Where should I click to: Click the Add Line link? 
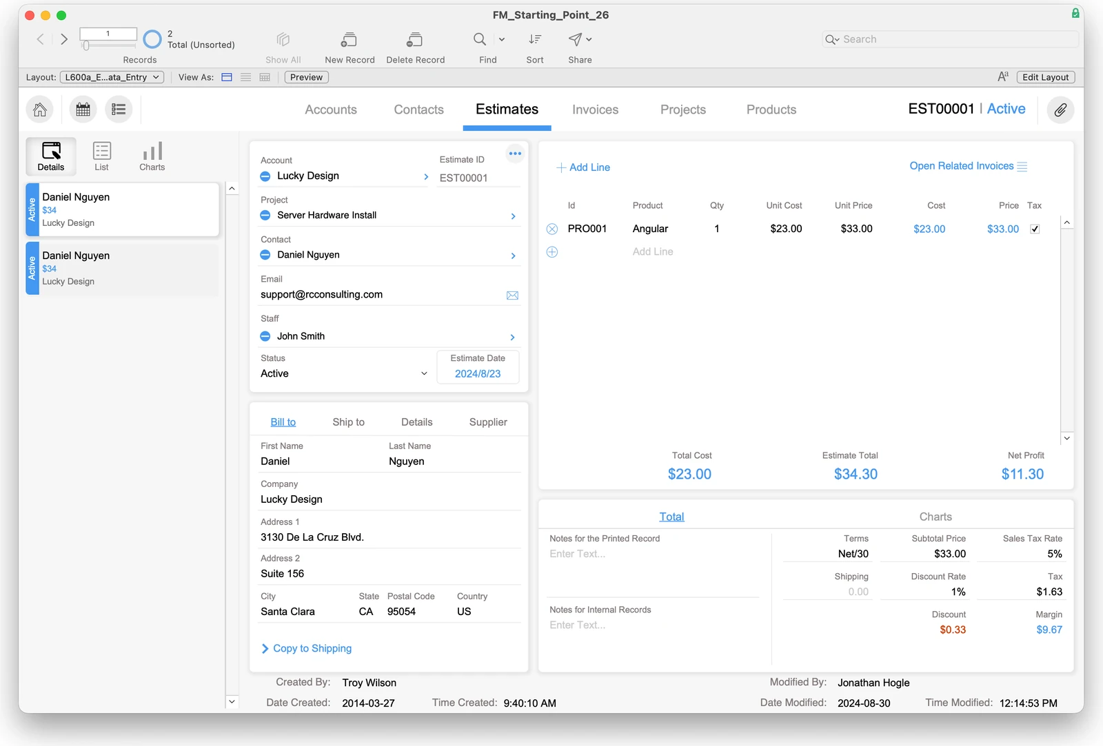click(583, 167)
